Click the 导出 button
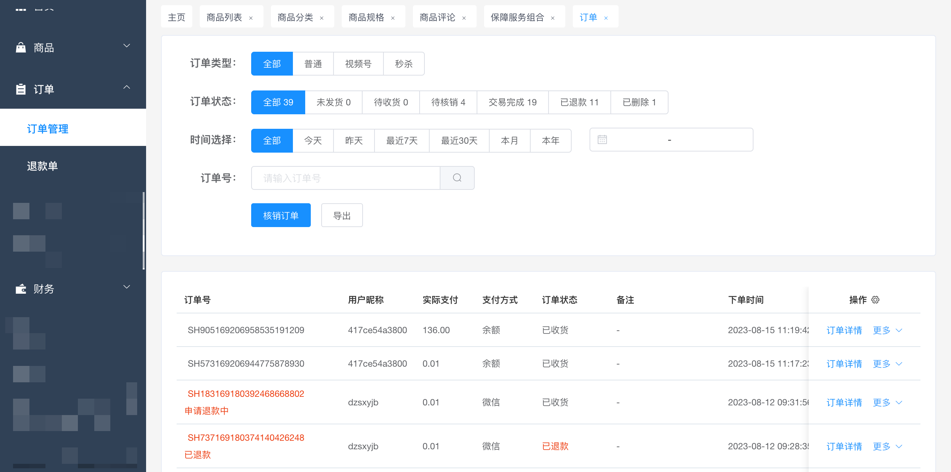This screenshot has width=951, height=472. click(x=342, y=216)
